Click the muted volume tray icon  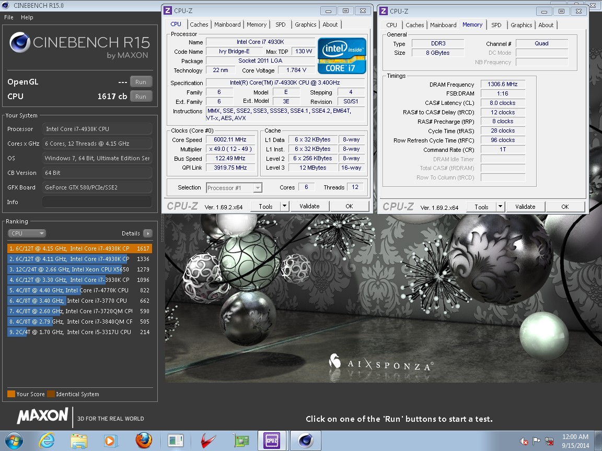(x=524, y=442)
